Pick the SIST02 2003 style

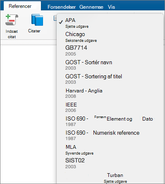click(x=110, y=163)
